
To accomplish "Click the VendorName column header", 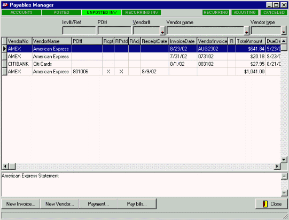I will [52, 41].
